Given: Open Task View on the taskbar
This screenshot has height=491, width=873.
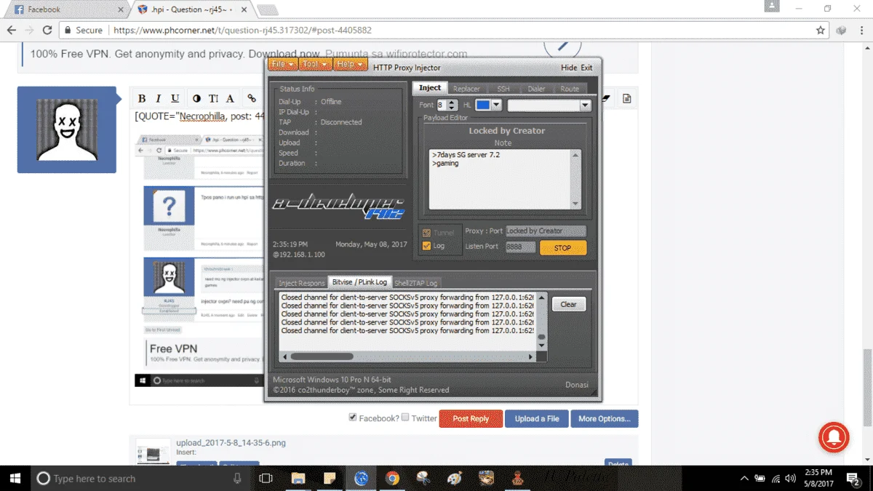Looking at the screenshot, I should point(266,478).
